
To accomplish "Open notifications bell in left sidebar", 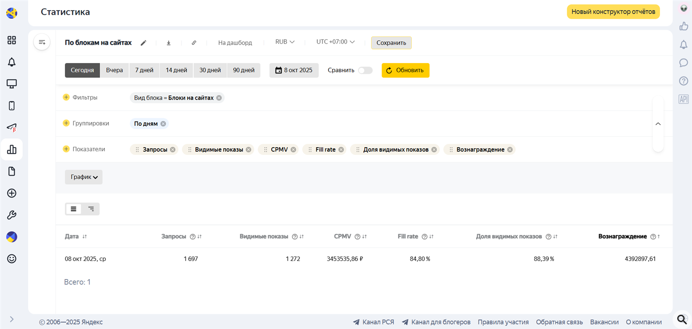I will (12, 62).
